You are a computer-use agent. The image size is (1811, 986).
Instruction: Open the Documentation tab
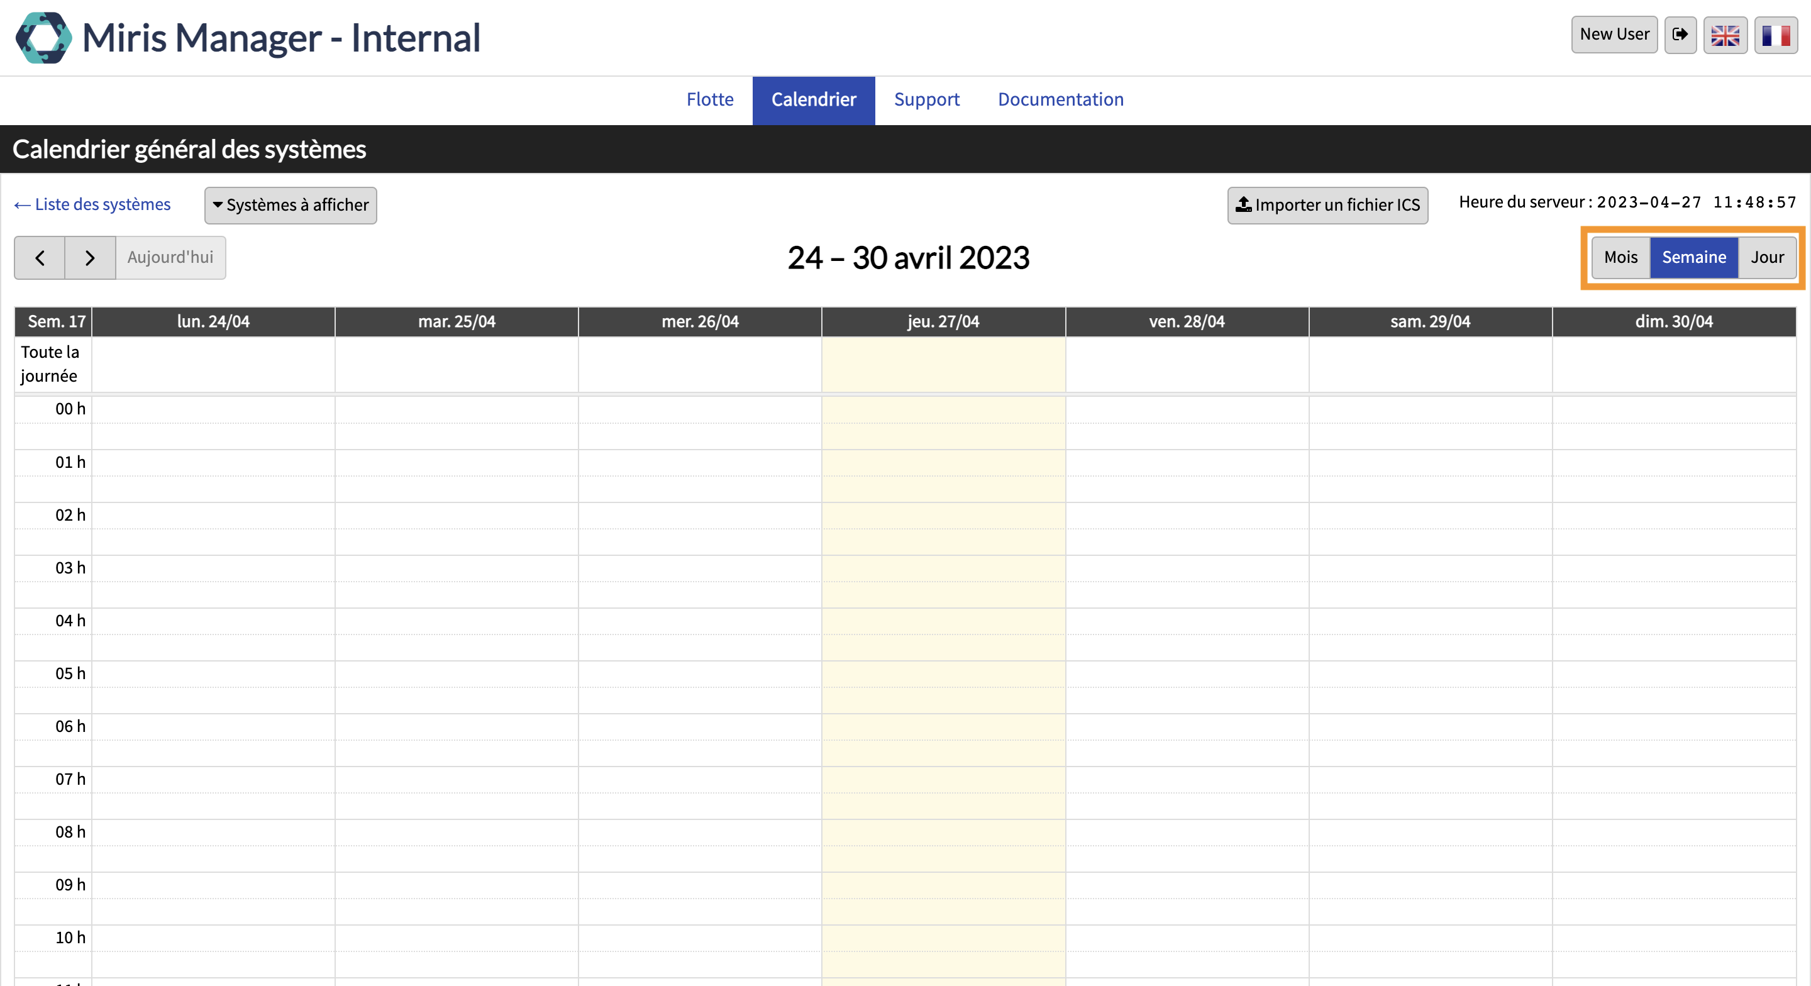[x=1060, y=100]
